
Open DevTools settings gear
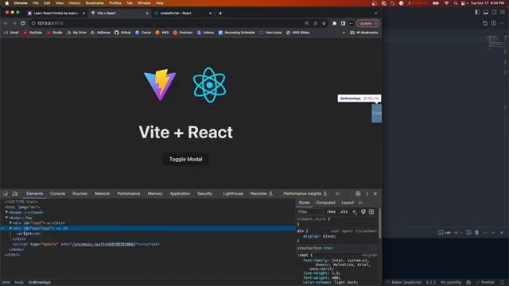(x=358, y=194)
